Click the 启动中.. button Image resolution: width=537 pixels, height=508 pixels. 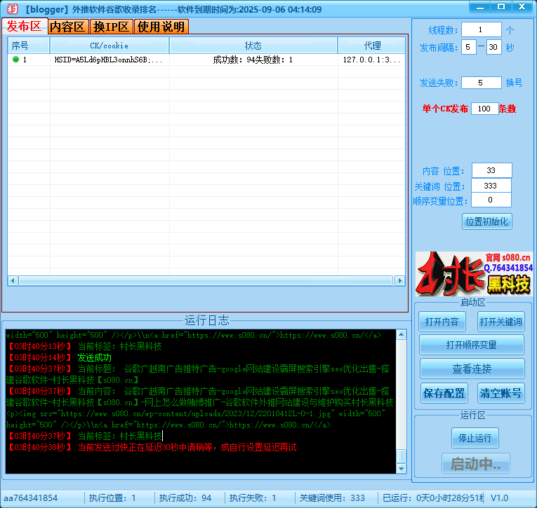point(475,464)
